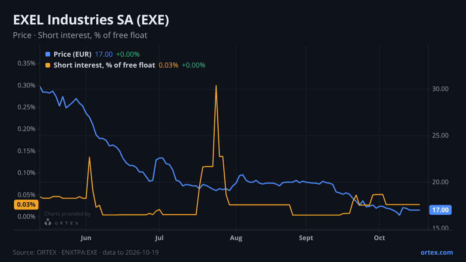Click the Sept label on the time axis

click(306, 238)
